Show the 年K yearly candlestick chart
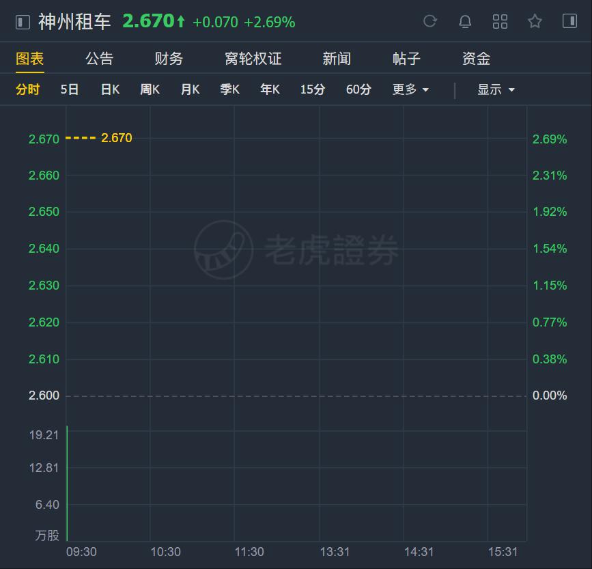592x569 pixels. coord(270,89)
